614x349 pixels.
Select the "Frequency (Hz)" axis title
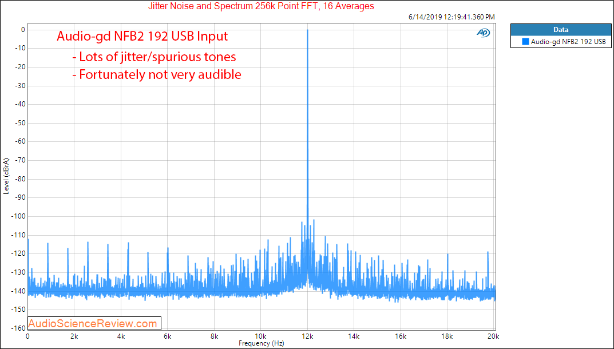[x=261, y=343]
